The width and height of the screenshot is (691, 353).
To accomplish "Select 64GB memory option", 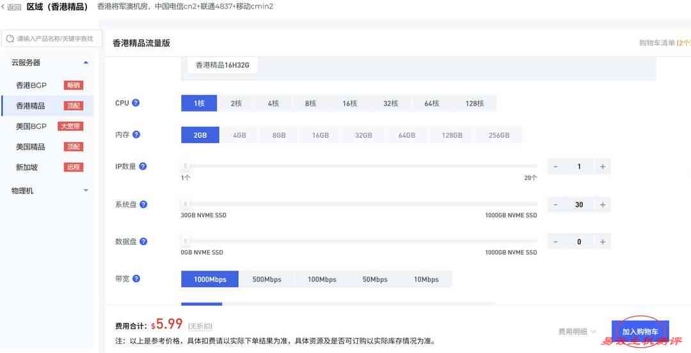I will (407, 135).
